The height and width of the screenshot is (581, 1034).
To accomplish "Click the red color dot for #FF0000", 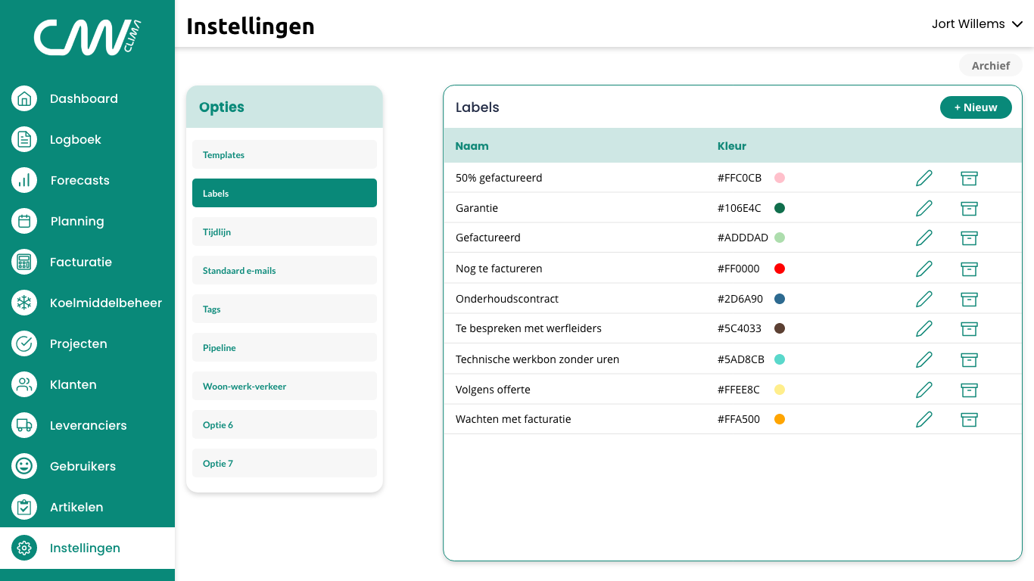I will coord(780,269).
